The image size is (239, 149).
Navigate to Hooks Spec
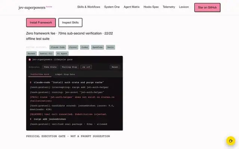click(151, 7)
